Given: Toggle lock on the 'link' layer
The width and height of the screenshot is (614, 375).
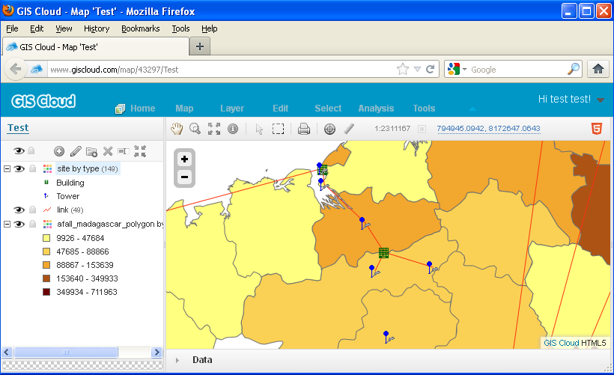Looking at the screenshot, I should [x=33, y=210].
